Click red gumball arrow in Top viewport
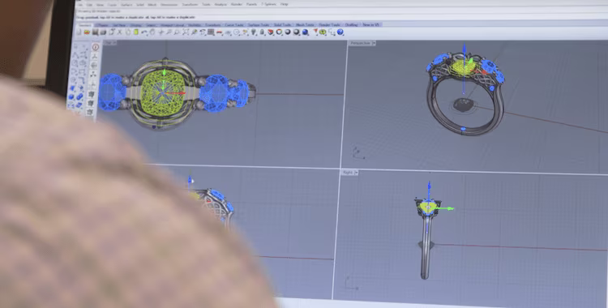This screenshot has height=308, width=608. point(181,93)
